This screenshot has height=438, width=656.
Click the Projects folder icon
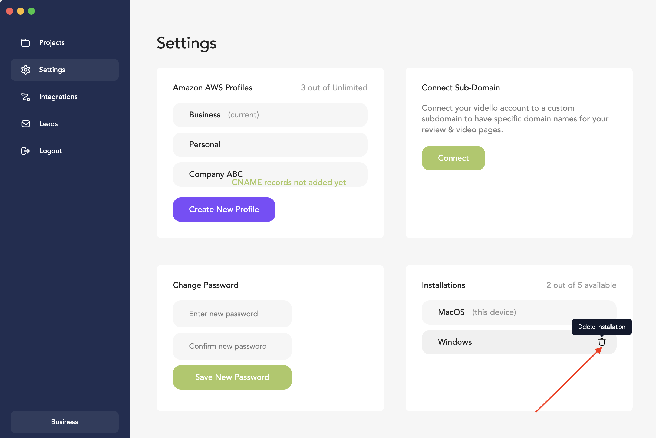point(26,43)
